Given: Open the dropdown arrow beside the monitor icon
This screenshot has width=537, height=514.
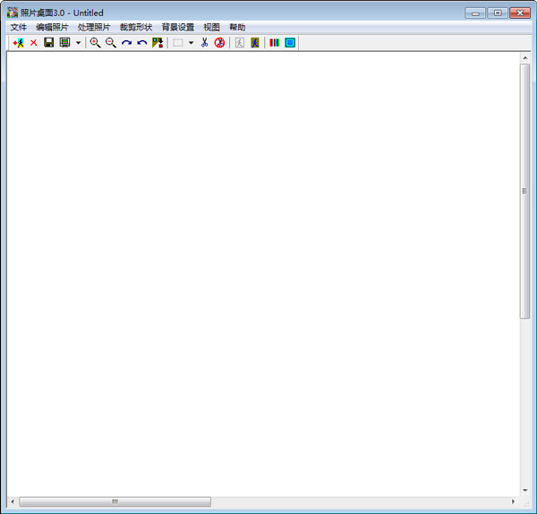Looking at the screenshot, I should [x=78, y=43].
